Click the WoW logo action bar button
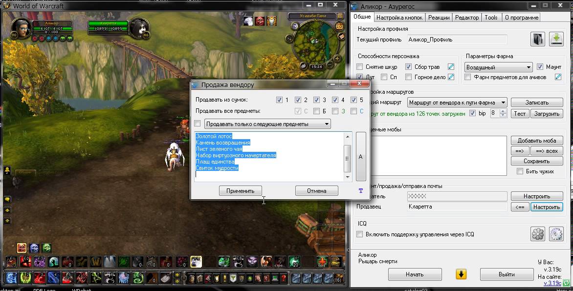 tap(96, 261)
